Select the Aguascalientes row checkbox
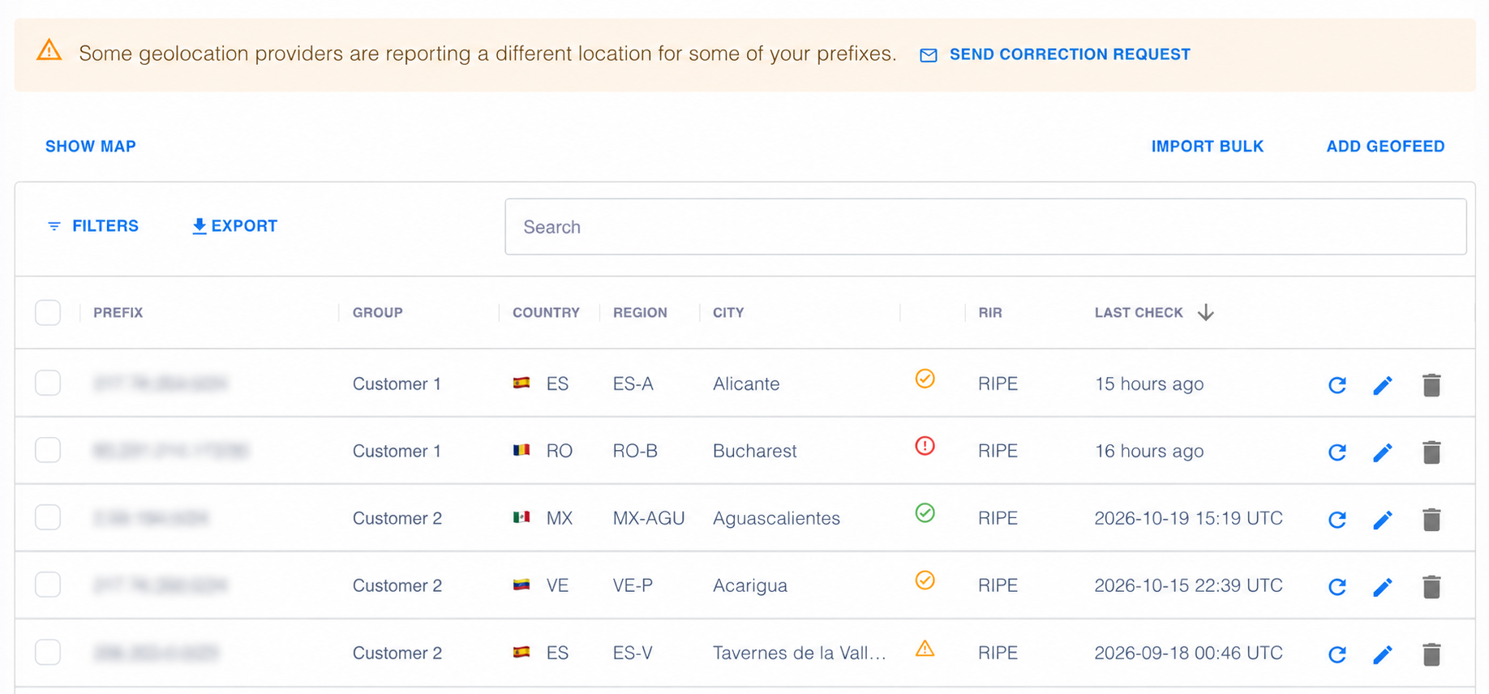Viewport: 1489px width, 694px height. 48,517
